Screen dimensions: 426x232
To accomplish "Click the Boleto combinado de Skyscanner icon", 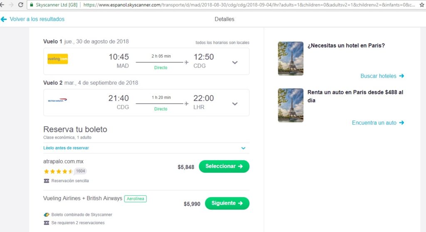I will pos(47,215).
